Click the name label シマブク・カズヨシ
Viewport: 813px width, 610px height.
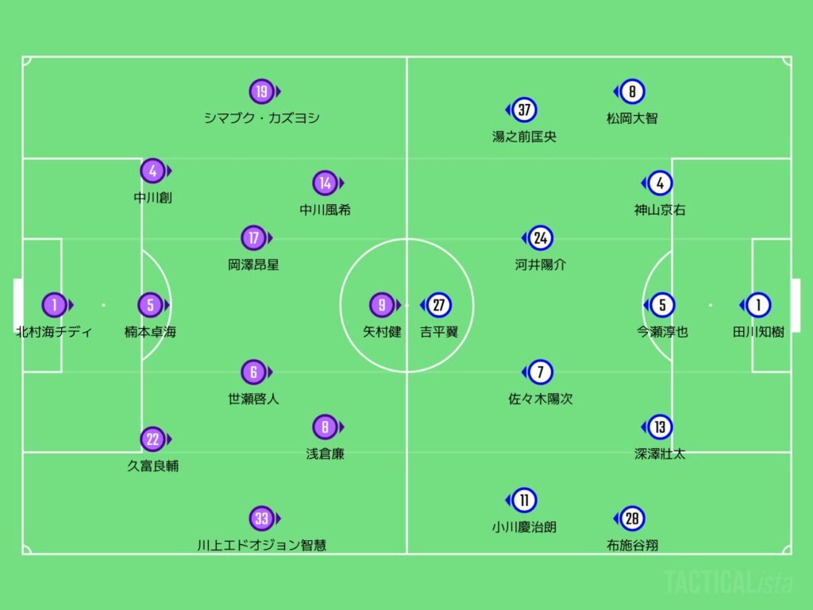click(262, 118)
